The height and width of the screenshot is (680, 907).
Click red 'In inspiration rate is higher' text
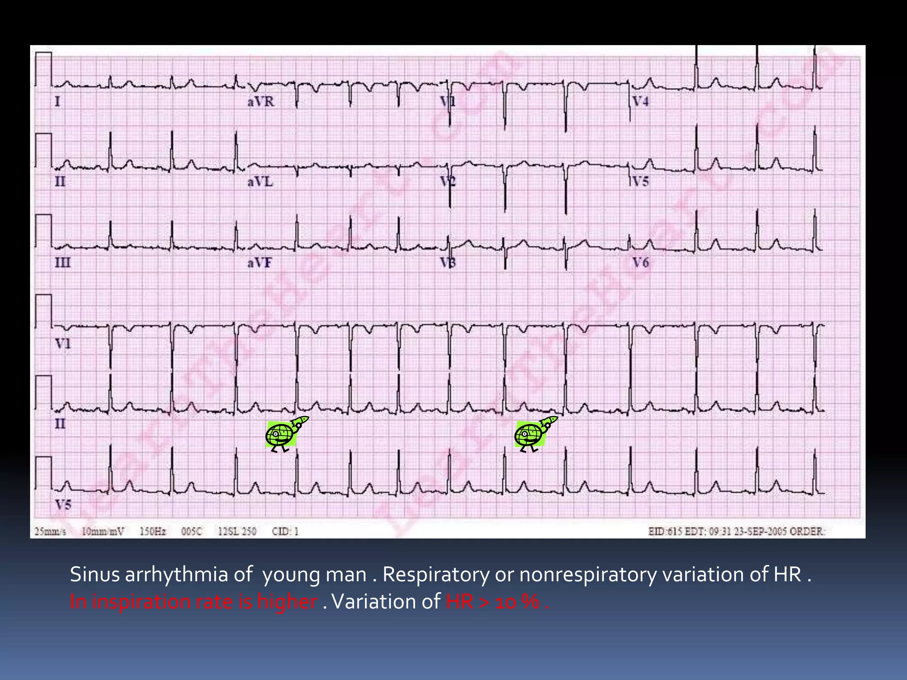[x=194, y=602]
